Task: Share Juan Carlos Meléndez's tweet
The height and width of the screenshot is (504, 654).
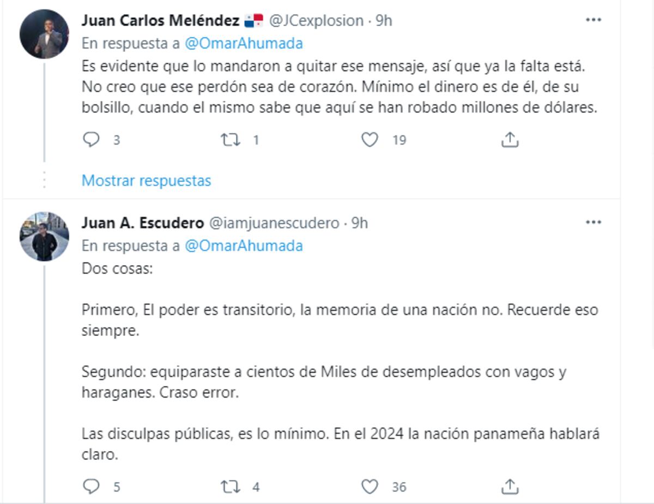Action: click(x=511, y=139)
